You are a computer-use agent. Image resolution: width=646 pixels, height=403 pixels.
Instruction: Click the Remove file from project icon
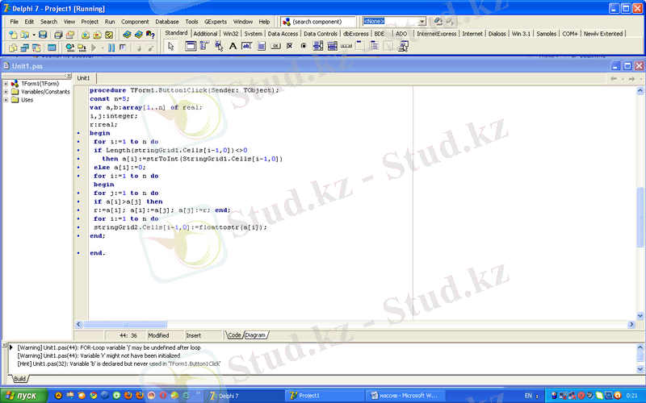tap(97, 35)
